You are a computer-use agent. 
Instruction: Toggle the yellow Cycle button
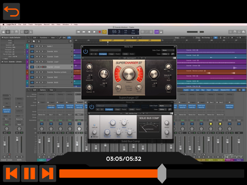click(104, 32)
